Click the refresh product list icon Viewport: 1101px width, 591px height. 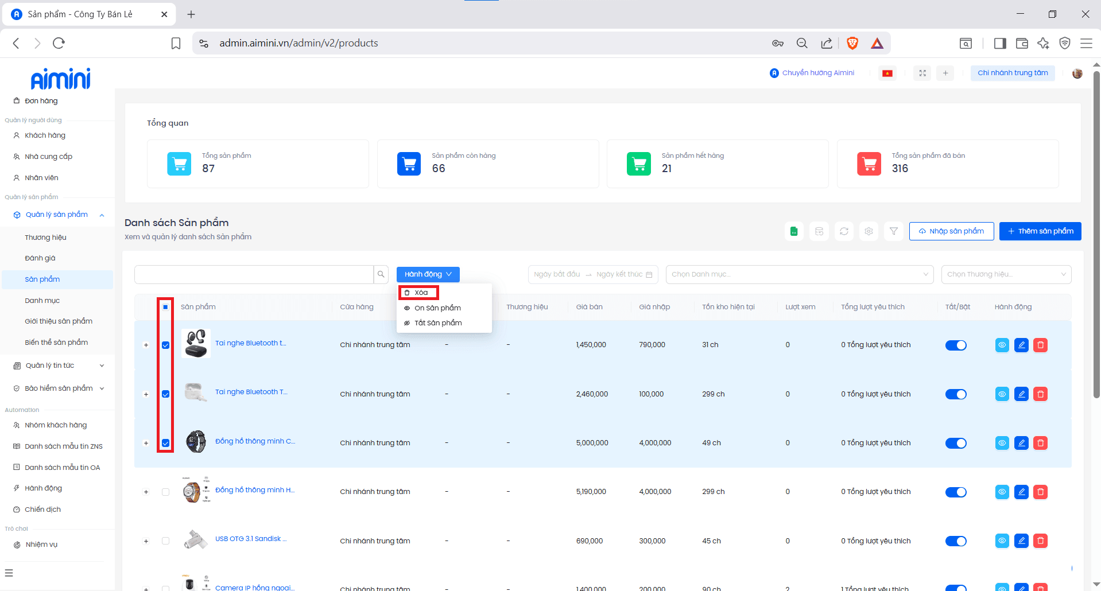click(x=844, y=231)
